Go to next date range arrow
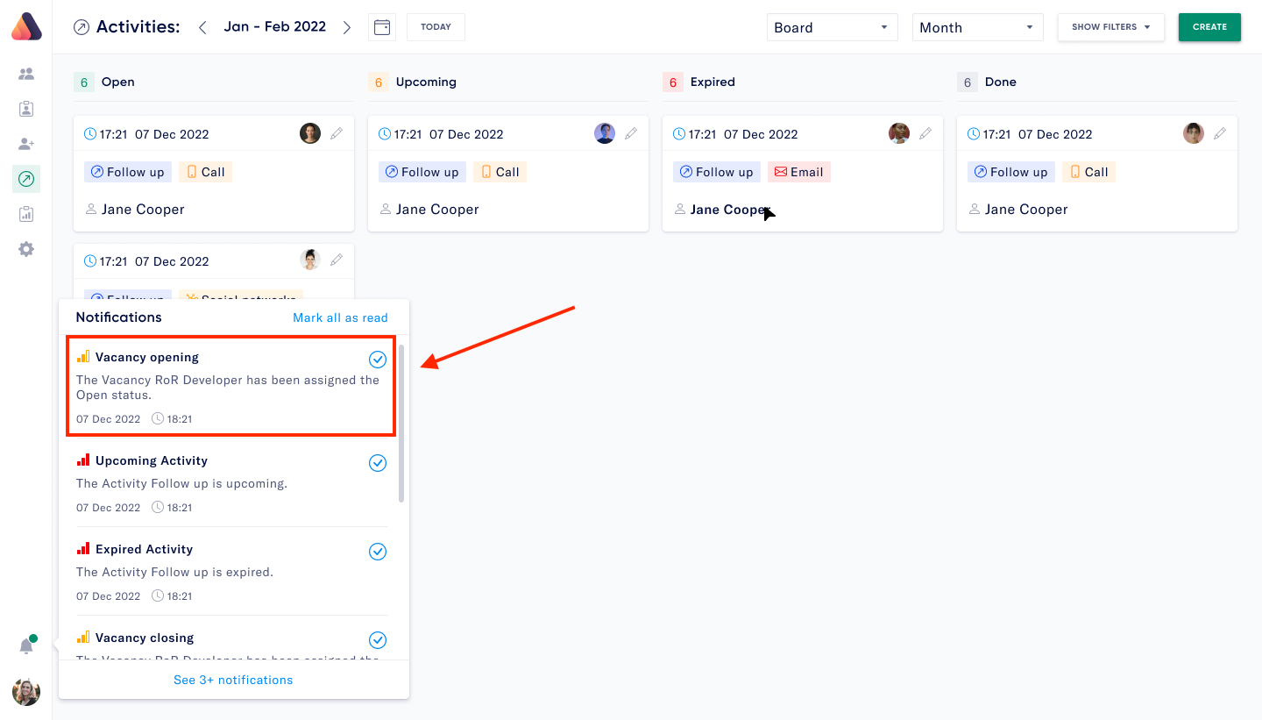The height and width of the screenshot is (720, 1262). point(347,27)
